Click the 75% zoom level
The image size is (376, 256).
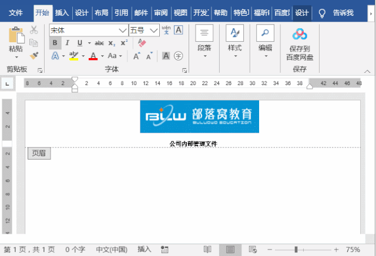[x=352, y=250]
